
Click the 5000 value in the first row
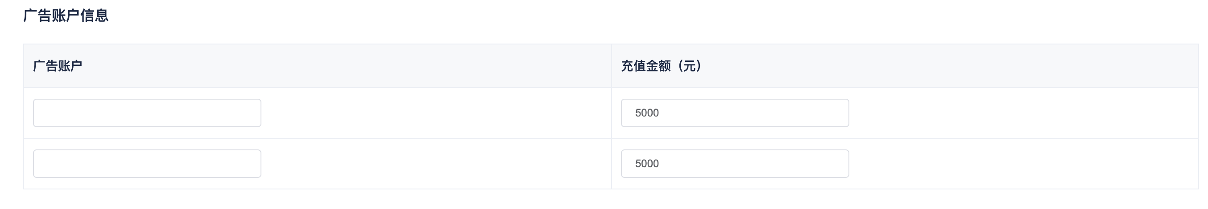[647, 113]
